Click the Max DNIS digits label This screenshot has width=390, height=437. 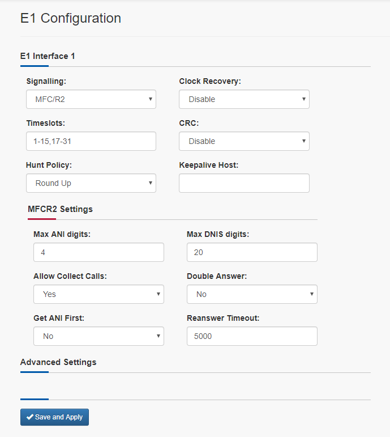pyautogui.click(x=218, y=234)
